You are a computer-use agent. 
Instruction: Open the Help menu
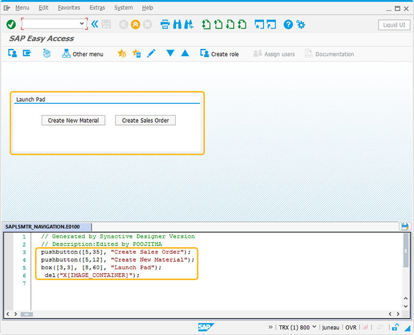pyautogui.click(x=148, y=8)
